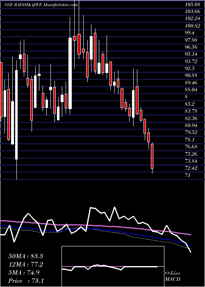Screen dimensions: 205x287
Task: Select the 97.98 price axis label
Action: coord(191,40)
